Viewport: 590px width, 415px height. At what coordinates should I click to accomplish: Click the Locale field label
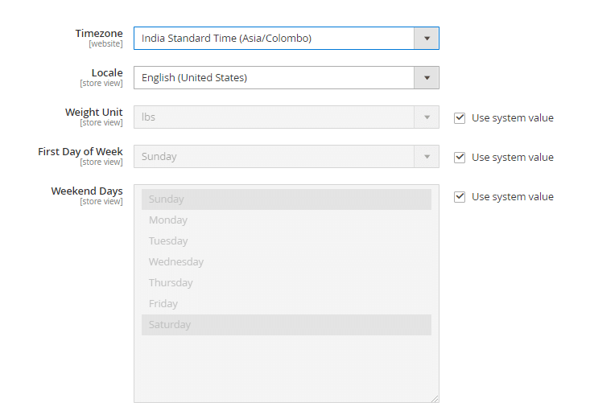[x=107, y=72]
